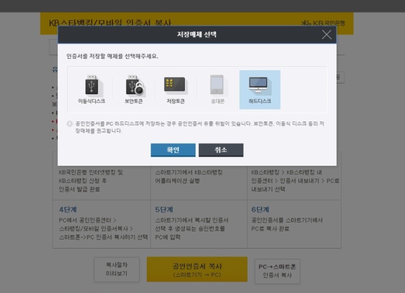The image size is (405, 293).
Task: Click the PC→스마트폰 인증서 복사 button
Action: [x=277, y=271]
